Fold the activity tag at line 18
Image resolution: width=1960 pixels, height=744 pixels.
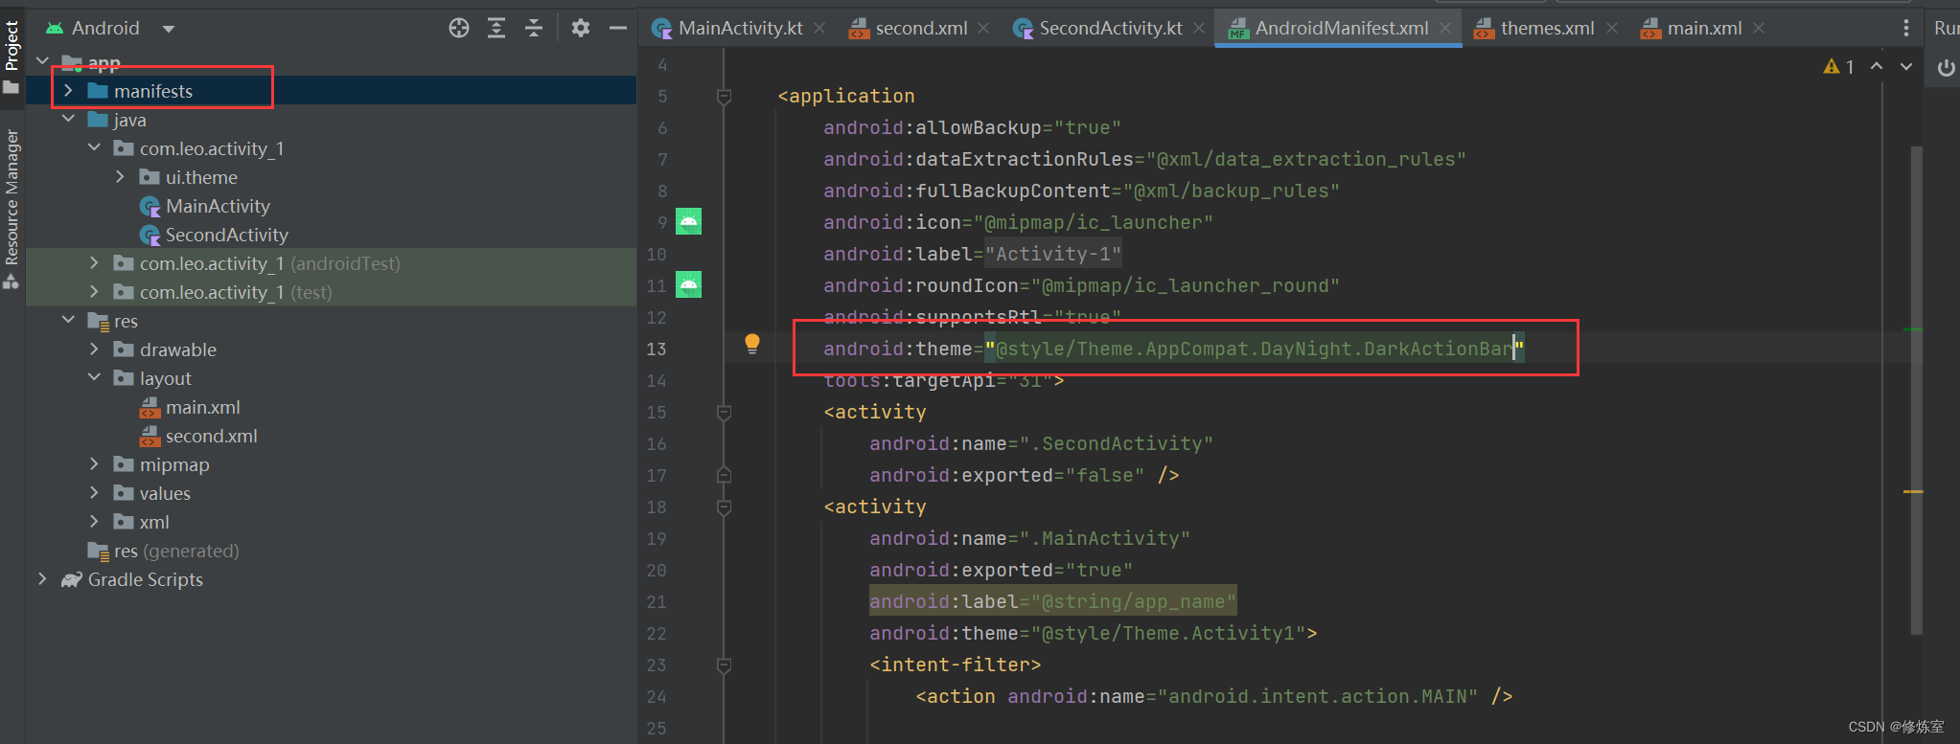coord(725,507)
